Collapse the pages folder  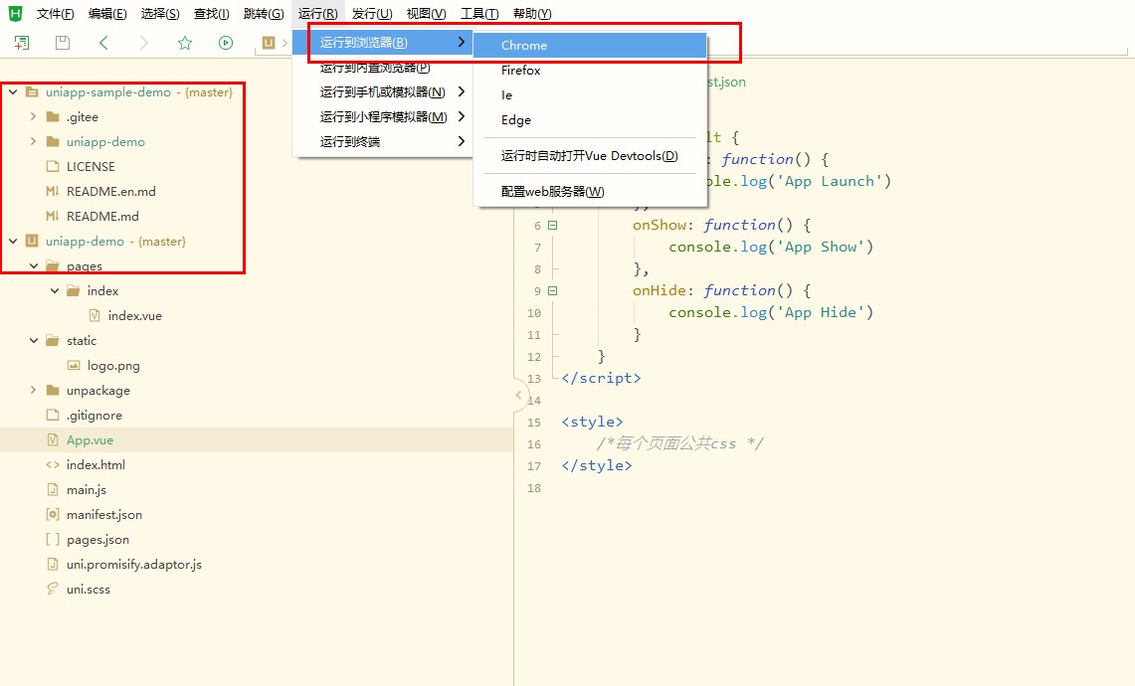click(34, 265)
